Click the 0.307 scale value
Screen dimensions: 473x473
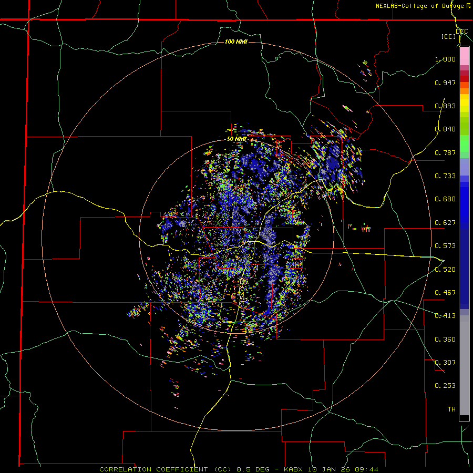[445, 363]
